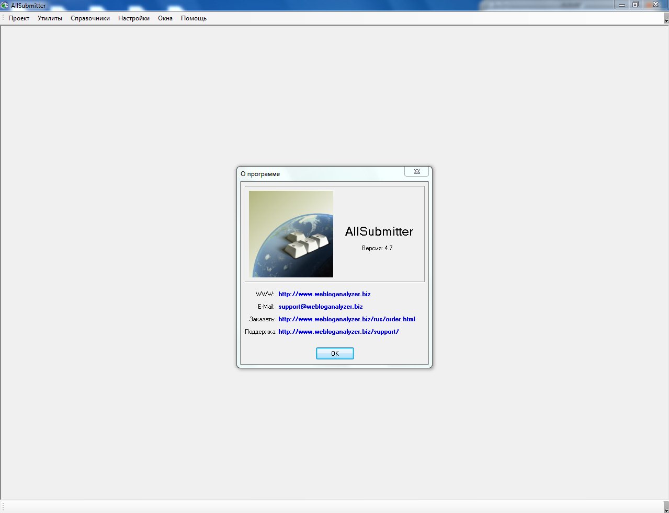The height and width of the screenshot is (513, 669).
Task: Click OK in the About dialog
Action: [x=335, y=354]
